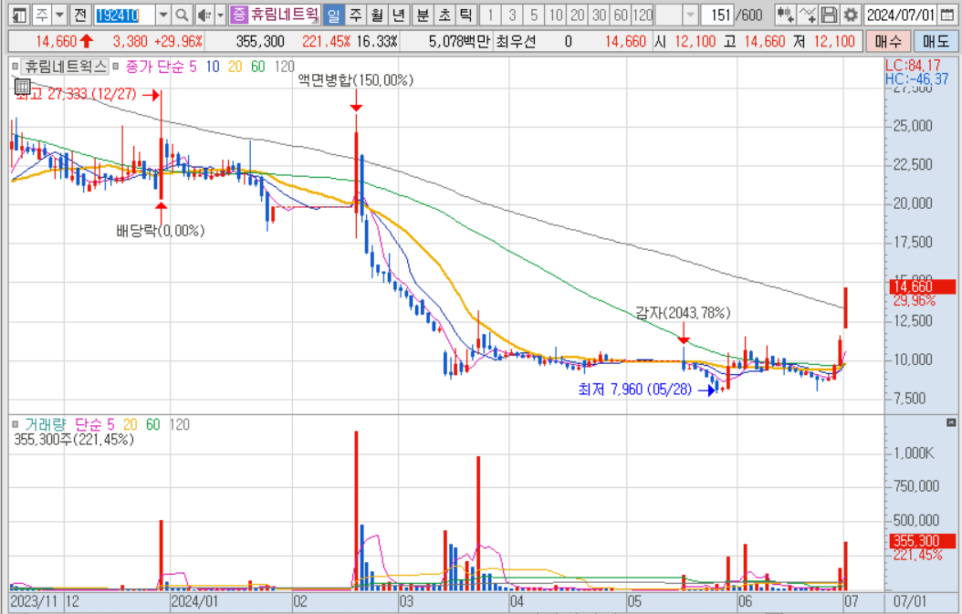The width and height of the screenshot is (962, 614).
Task: Open the custom interval combo box dropdown
Action: point(690,15)
